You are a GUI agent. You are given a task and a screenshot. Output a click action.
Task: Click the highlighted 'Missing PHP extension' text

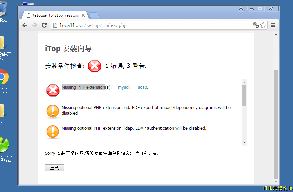83,87
